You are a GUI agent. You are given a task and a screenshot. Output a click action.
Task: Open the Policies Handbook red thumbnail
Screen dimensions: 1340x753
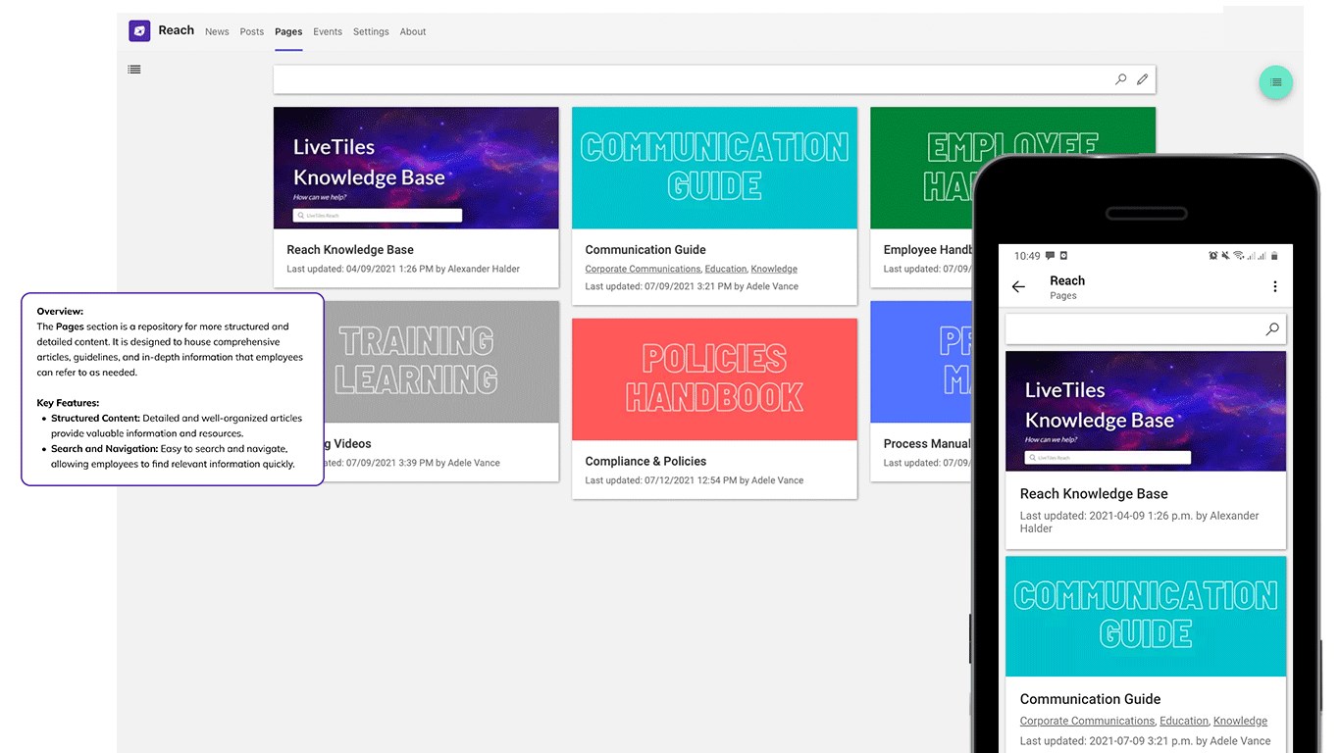(x=714, y=379)
